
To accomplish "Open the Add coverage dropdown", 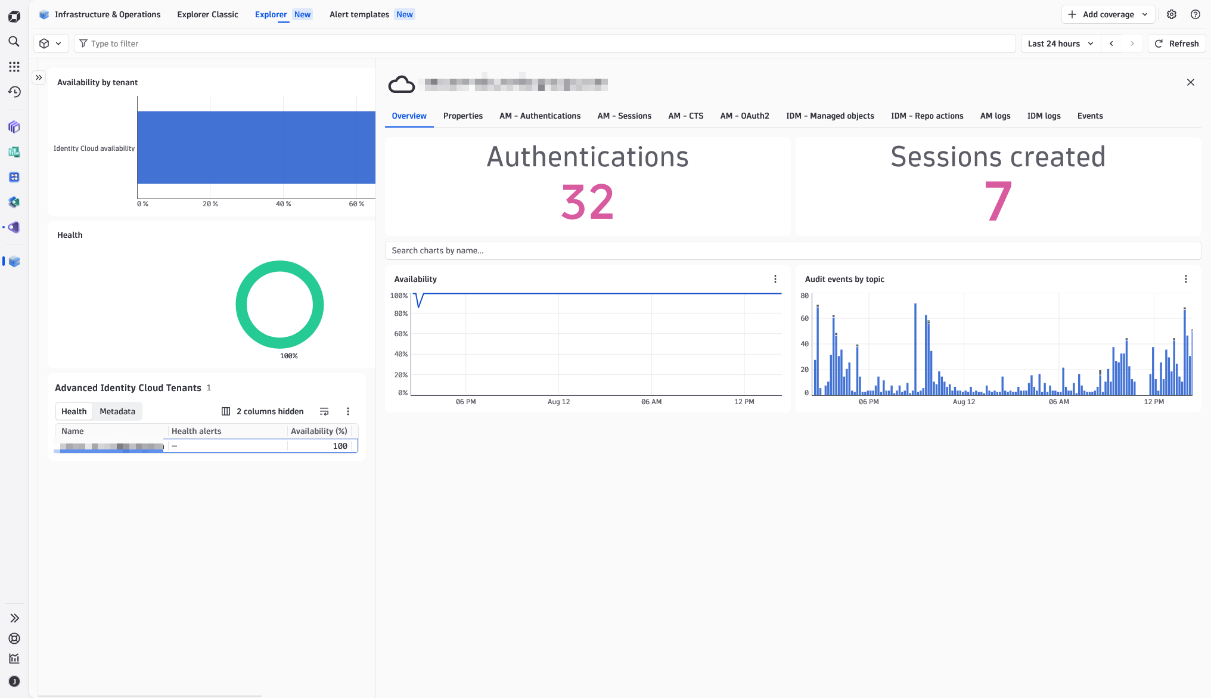I will (1108, 14).
